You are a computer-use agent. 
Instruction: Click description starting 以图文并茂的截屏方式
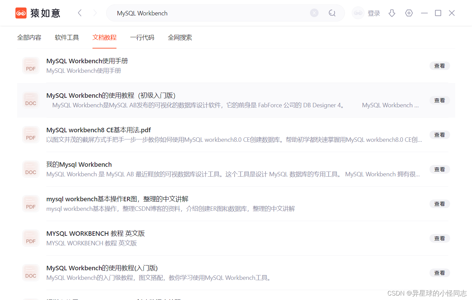tap(234, 140)
